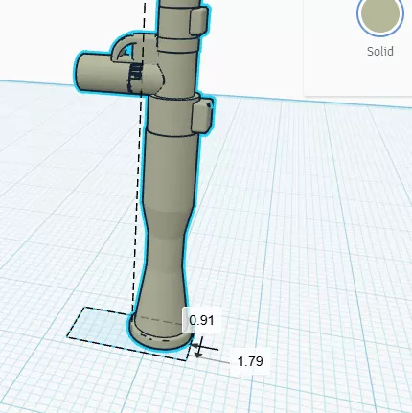This screenshot has height=413, width=412.
Task: Select the Solid label under the swatch
Action: [380, 52]
